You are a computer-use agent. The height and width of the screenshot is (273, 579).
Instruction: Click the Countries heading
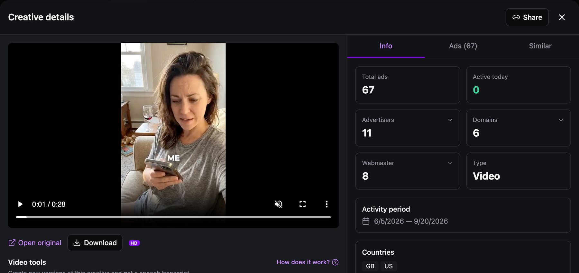point(378,252)
